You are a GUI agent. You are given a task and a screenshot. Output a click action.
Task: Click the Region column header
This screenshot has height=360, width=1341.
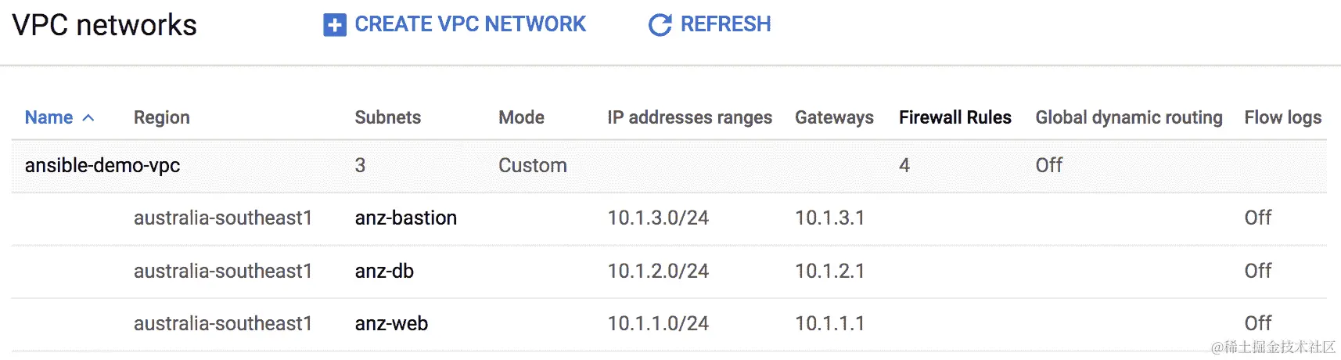[162, 117]
